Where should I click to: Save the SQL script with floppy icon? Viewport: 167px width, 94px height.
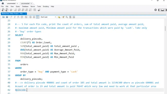[7, 17]
